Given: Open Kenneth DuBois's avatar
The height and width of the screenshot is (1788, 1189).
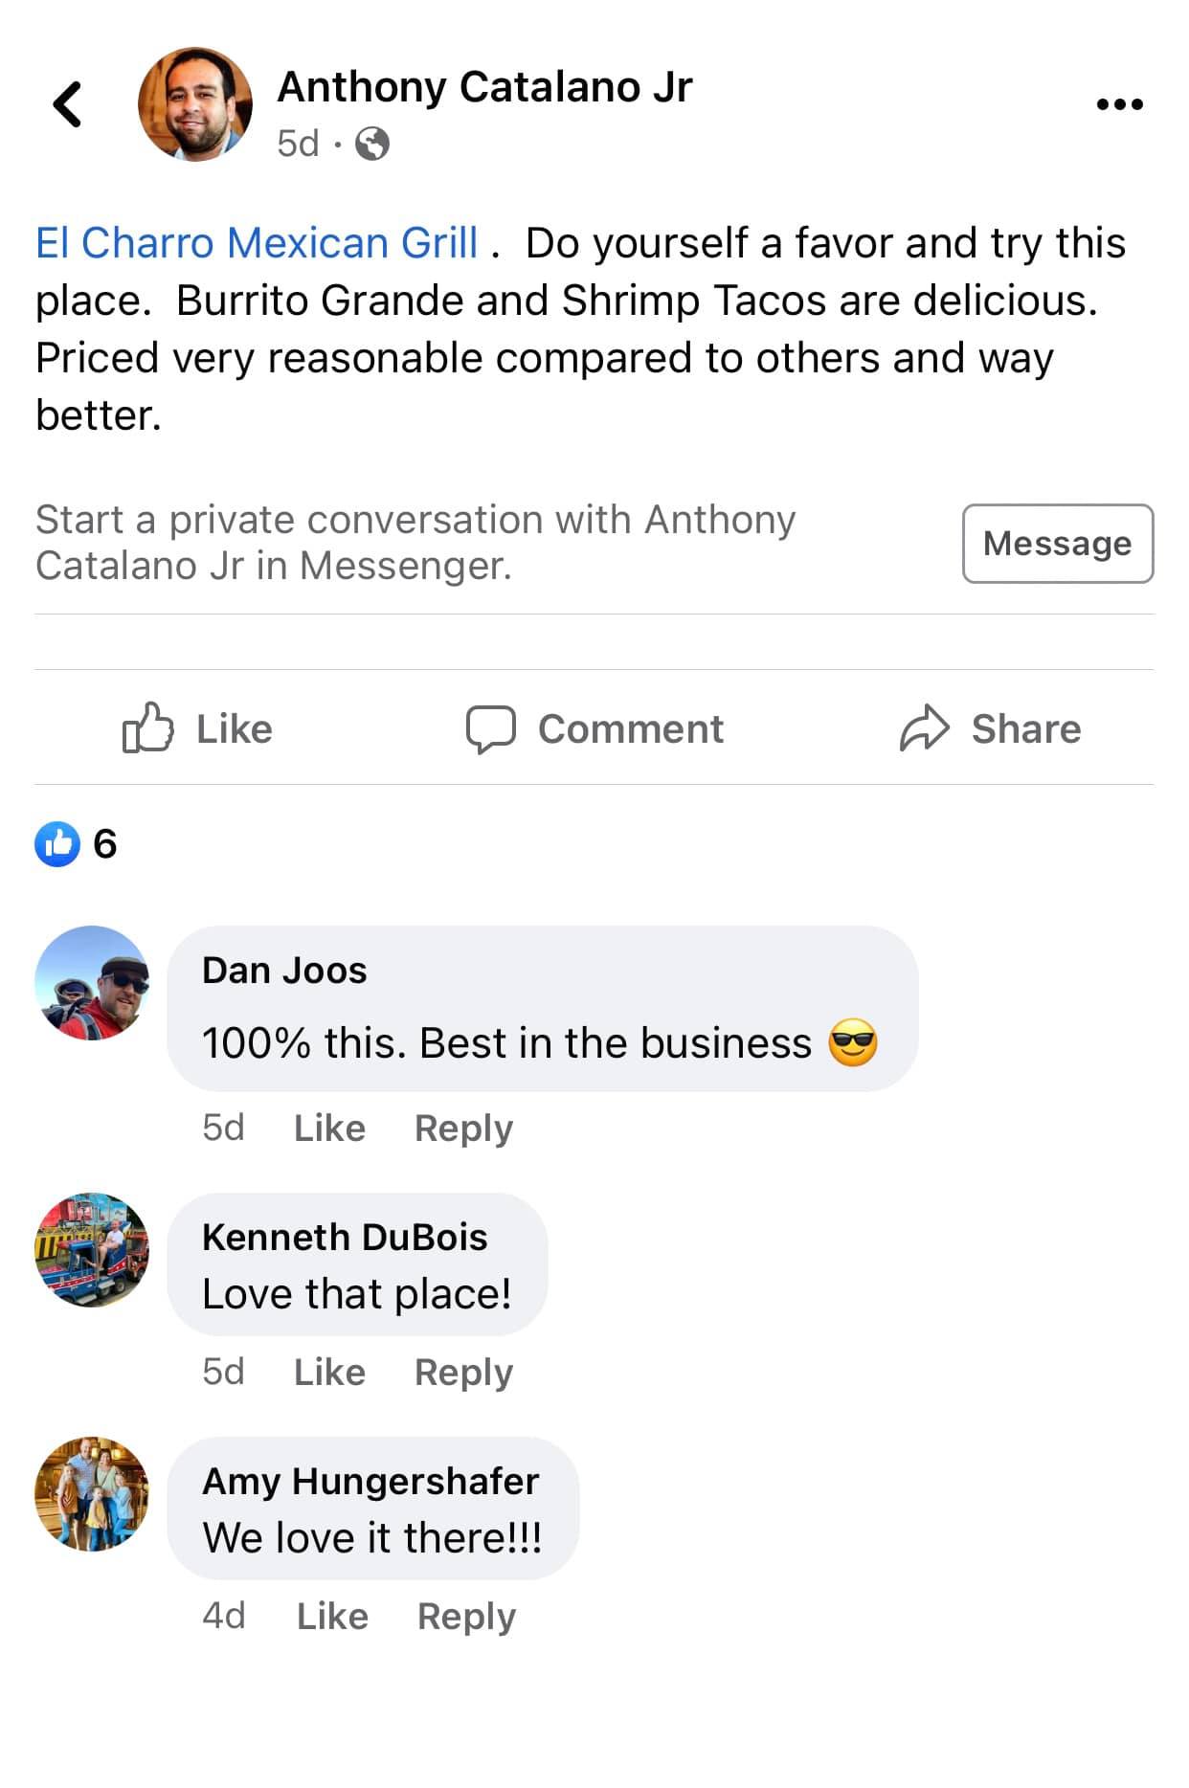Looking at the screenshot, I should click(x=92, y=1249).
